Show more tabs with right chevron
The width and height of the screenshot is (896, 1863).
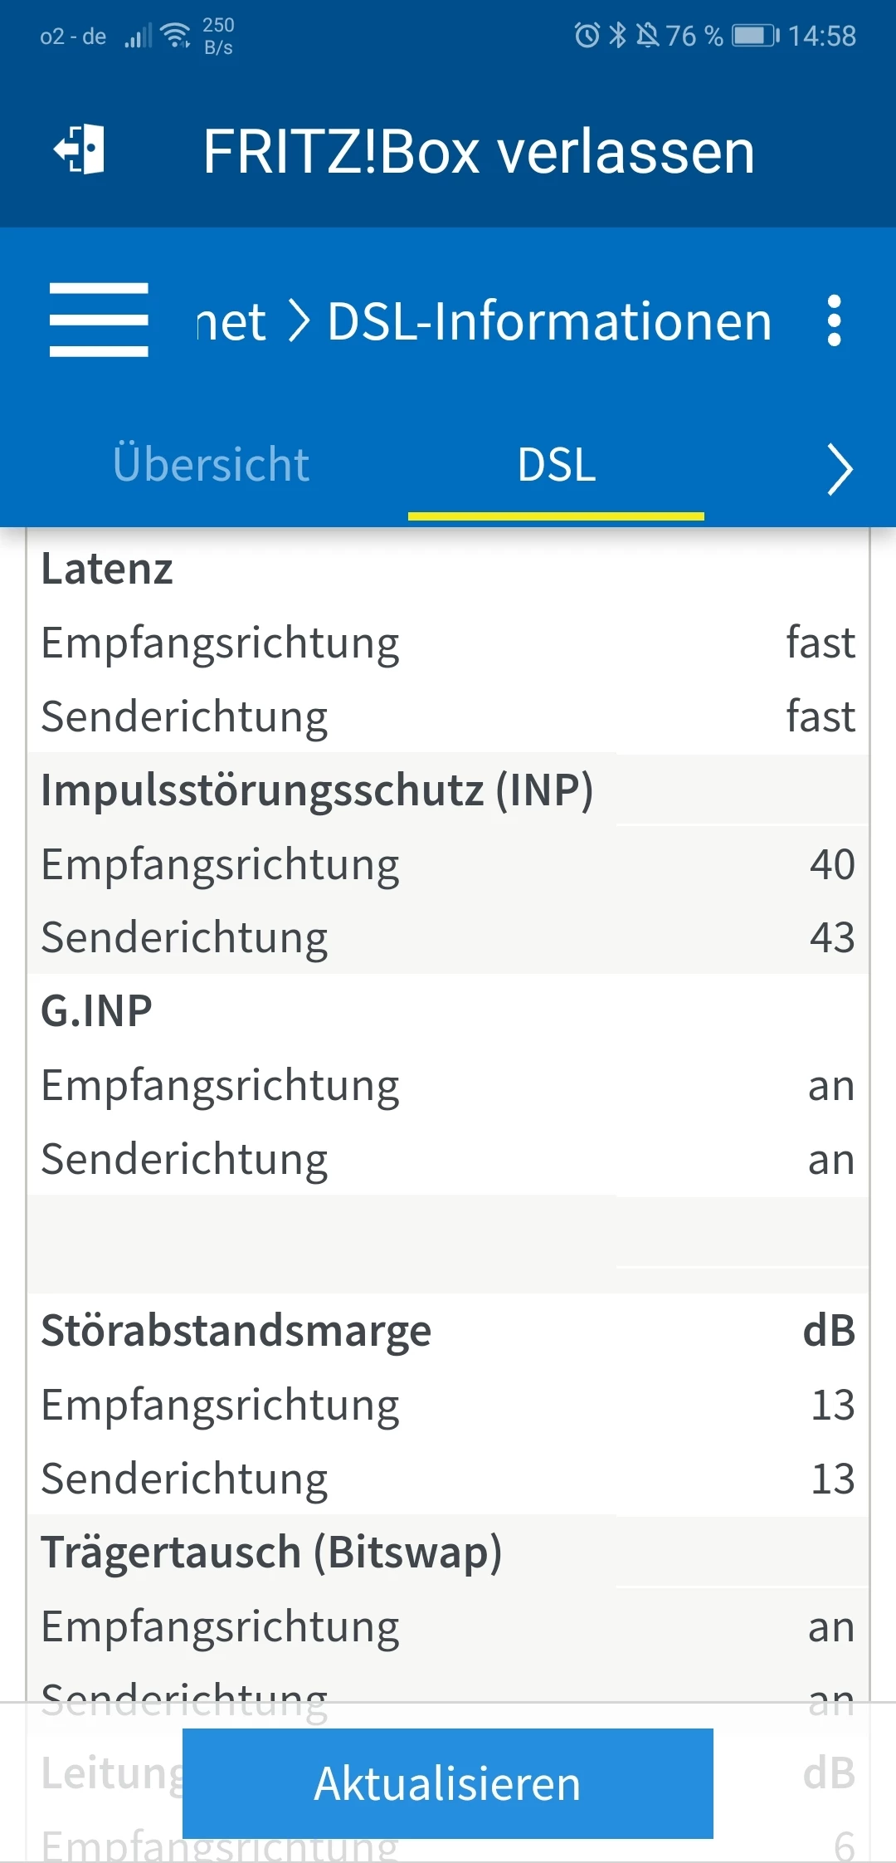point(840,469)
